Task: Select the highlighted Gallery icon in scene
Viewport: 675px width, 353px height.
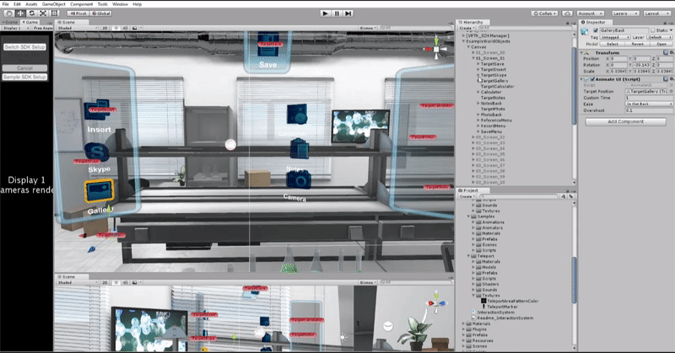Action: (100, 190)
